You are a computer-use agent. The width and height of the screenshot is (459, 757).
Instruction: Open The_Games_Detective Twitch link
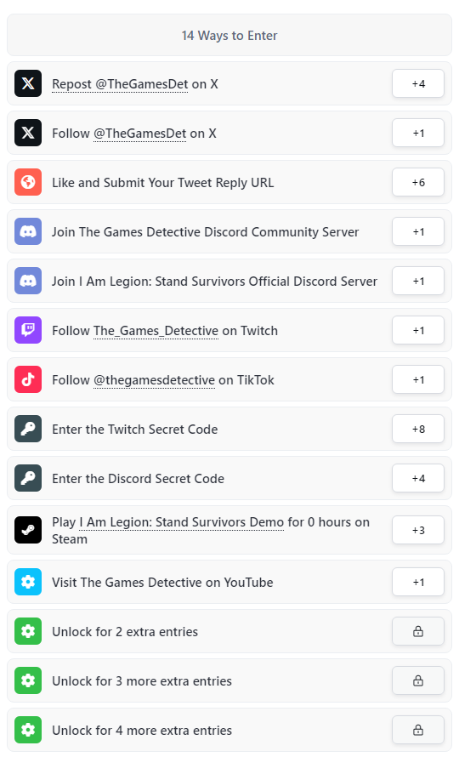pyautogui.click(x=156, y=331)
